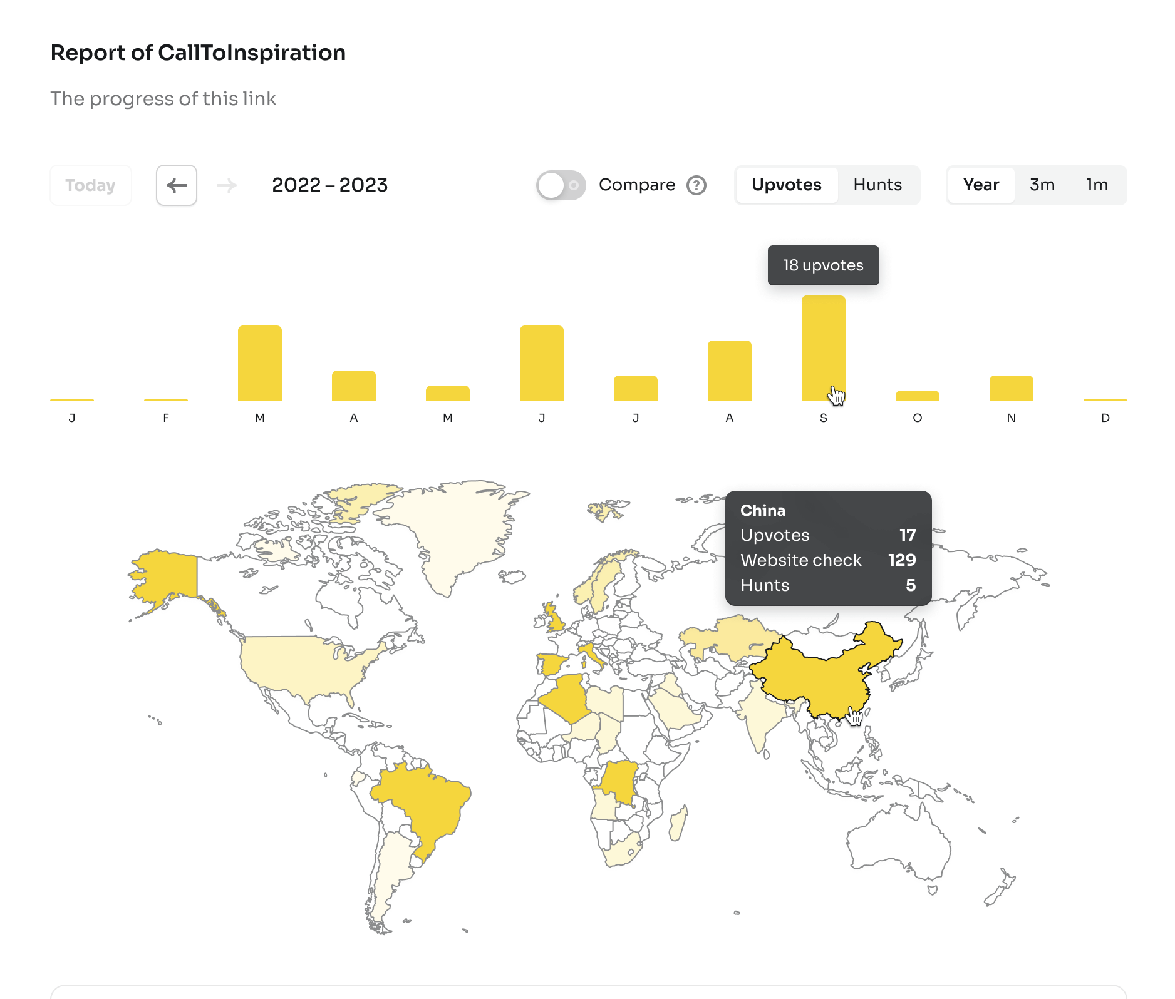
Task: Select the Year time range
Action: [981, 185]
